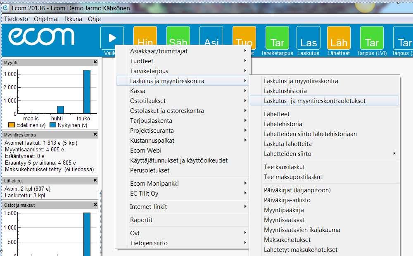The height and width of the screenshot is (256, 413).
Task: Open the Tiedosto menu
Action: coord(16,19)
